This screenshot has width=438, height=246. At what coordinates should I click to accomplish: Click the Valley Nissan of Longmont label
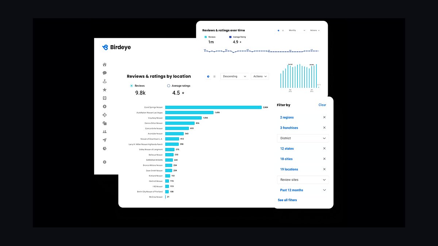coord(151,149)
